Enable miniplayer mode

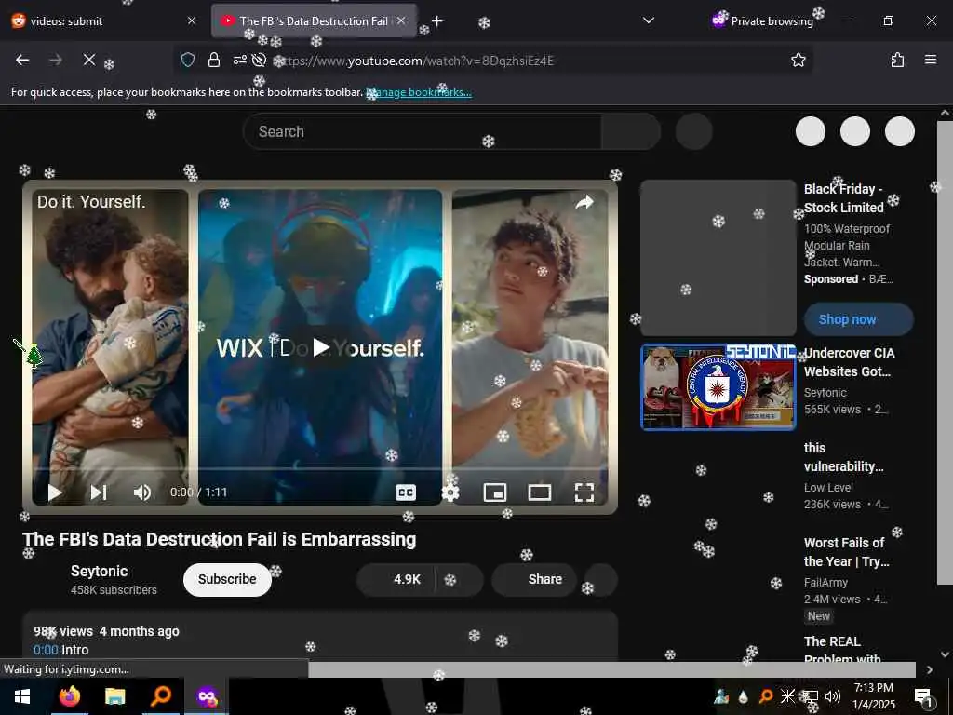(495, 492)
